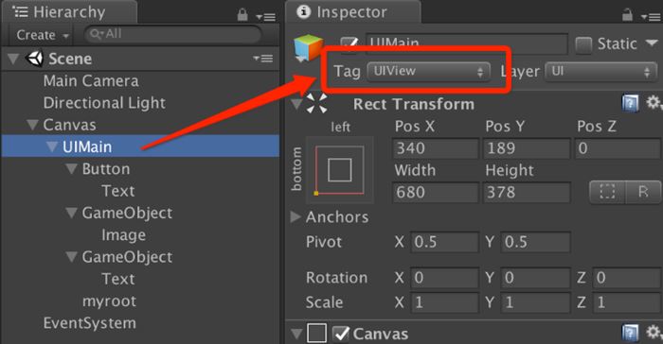Disable the Canvas component checkbox
663x344 pixels.
tap(341, 334)
